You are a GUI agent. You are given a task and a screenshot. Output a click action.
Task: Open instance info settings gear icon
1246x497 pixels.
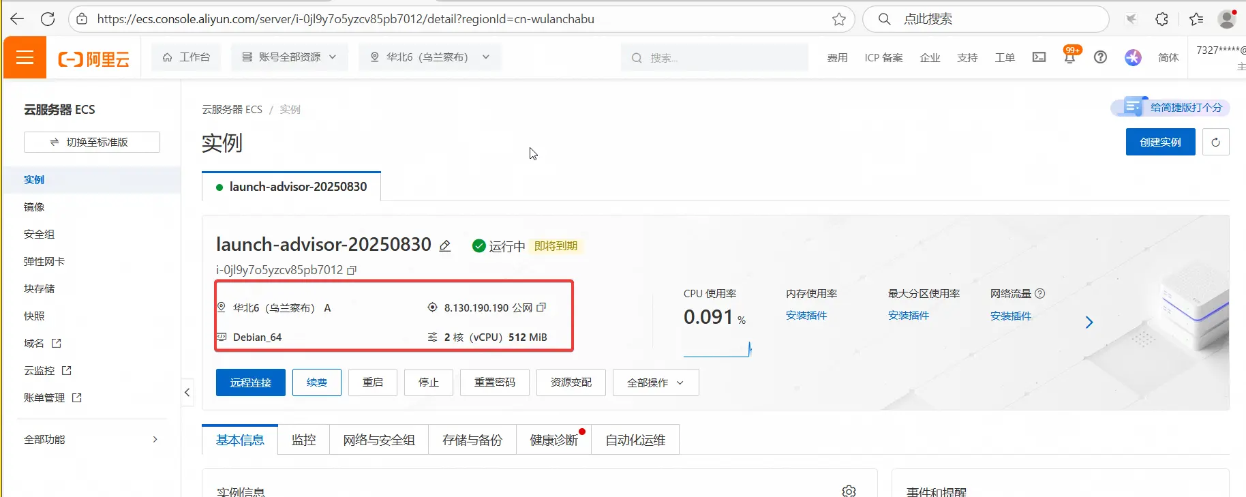click(849, 490)
